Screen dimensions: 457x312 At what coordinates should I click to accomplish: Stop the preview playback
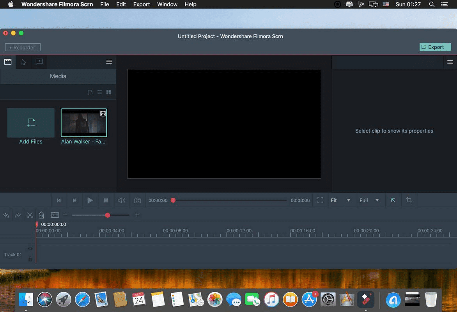click(x=106, y=200)
